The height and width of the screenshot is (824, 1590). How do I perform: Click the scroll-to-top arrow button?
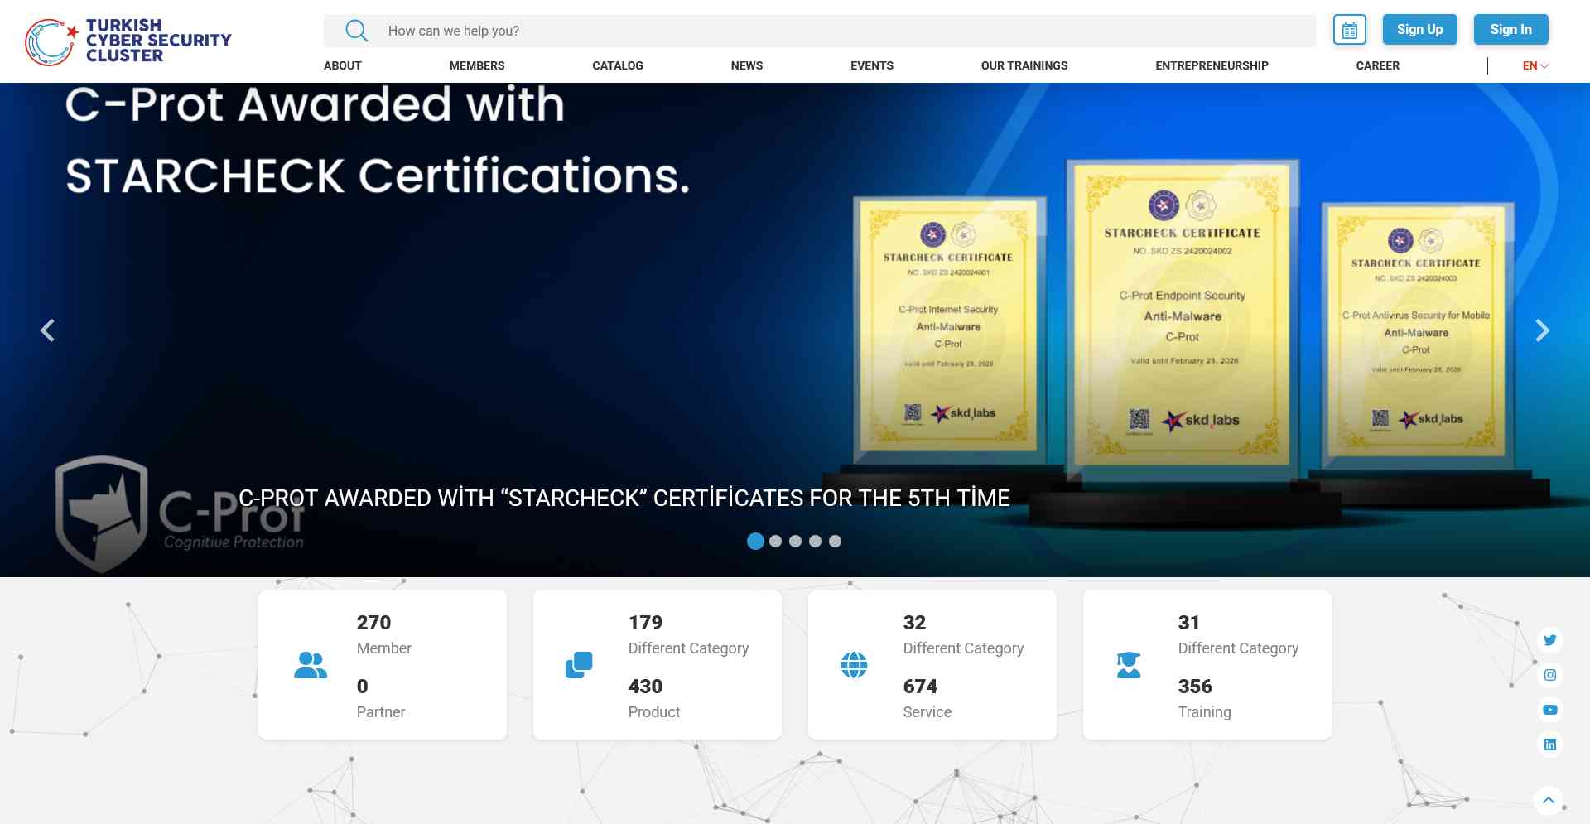[x=1548, y=801]
